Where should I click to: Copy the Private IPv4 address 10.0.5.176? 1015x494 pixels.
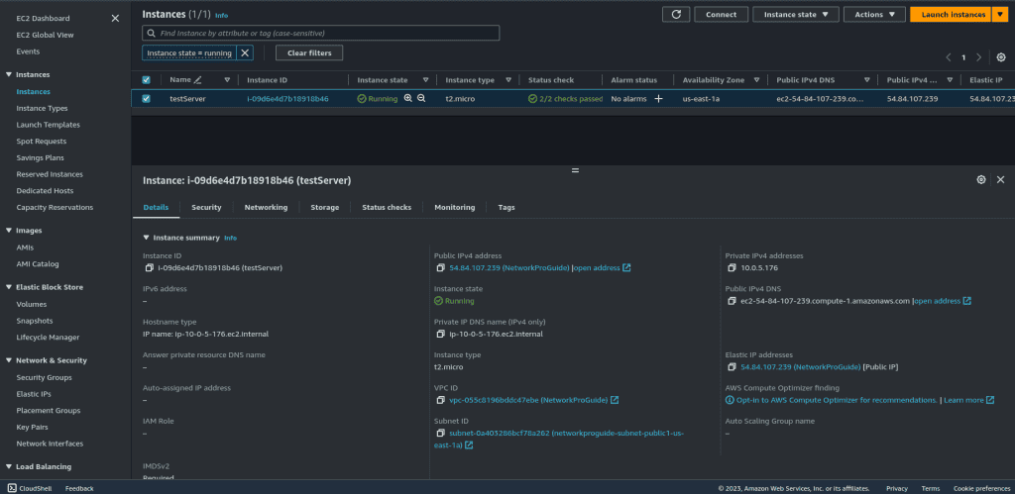point(733,267)
